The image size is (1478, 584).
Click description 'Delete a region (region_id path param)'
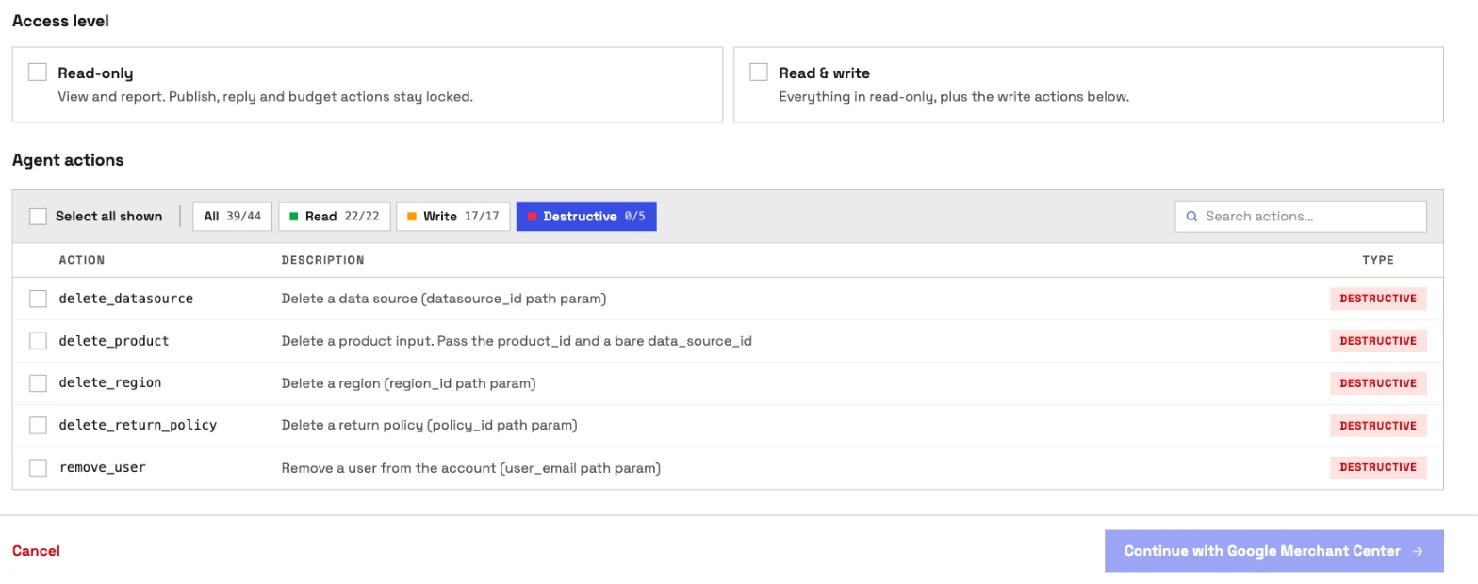click(x=408, y=383)
